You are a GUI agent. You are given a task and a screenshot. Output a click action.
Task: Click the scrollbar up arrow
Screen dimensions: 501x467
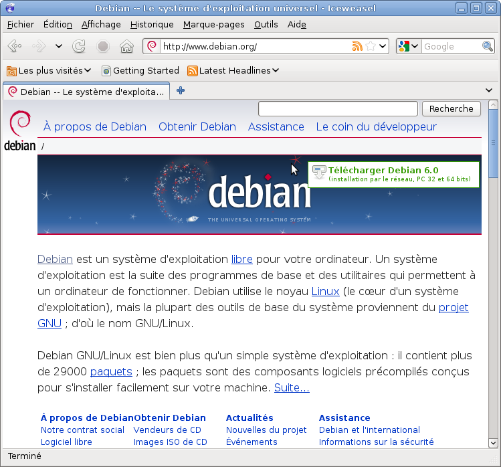pos(493,104)
